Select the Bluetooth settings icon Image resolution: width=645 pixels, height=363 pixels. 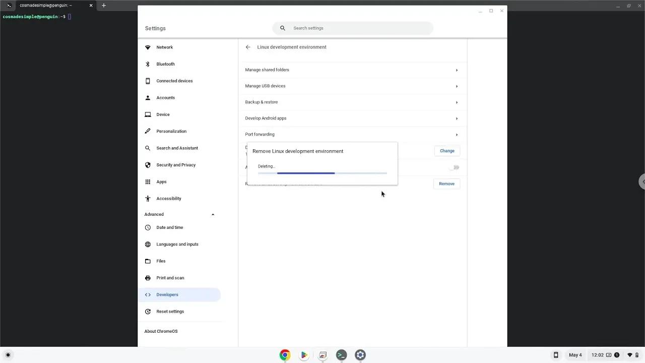point(147,64)
